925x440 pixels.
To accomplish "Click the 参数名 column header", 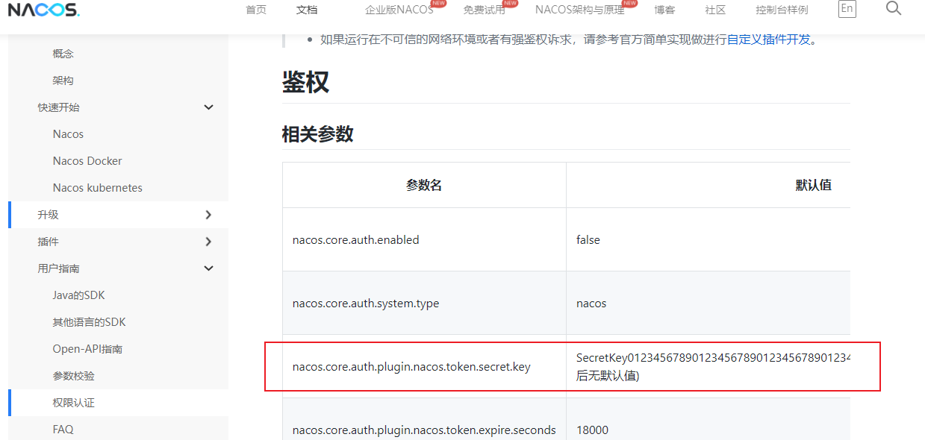I will (x=424, y=185).
